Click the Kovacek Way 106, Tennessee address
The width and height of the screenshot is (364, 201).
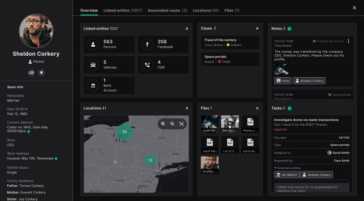(x=30, y=159)
